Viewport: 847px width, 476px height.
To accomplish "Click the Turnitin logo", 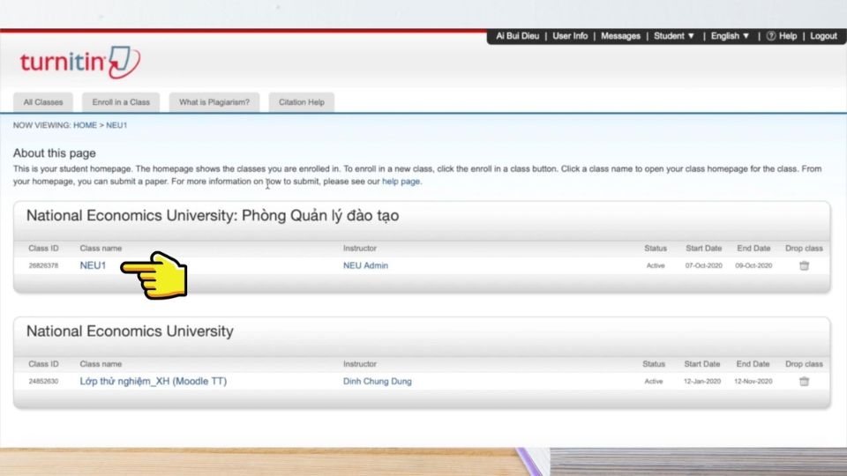I will (x=80, y=62).
